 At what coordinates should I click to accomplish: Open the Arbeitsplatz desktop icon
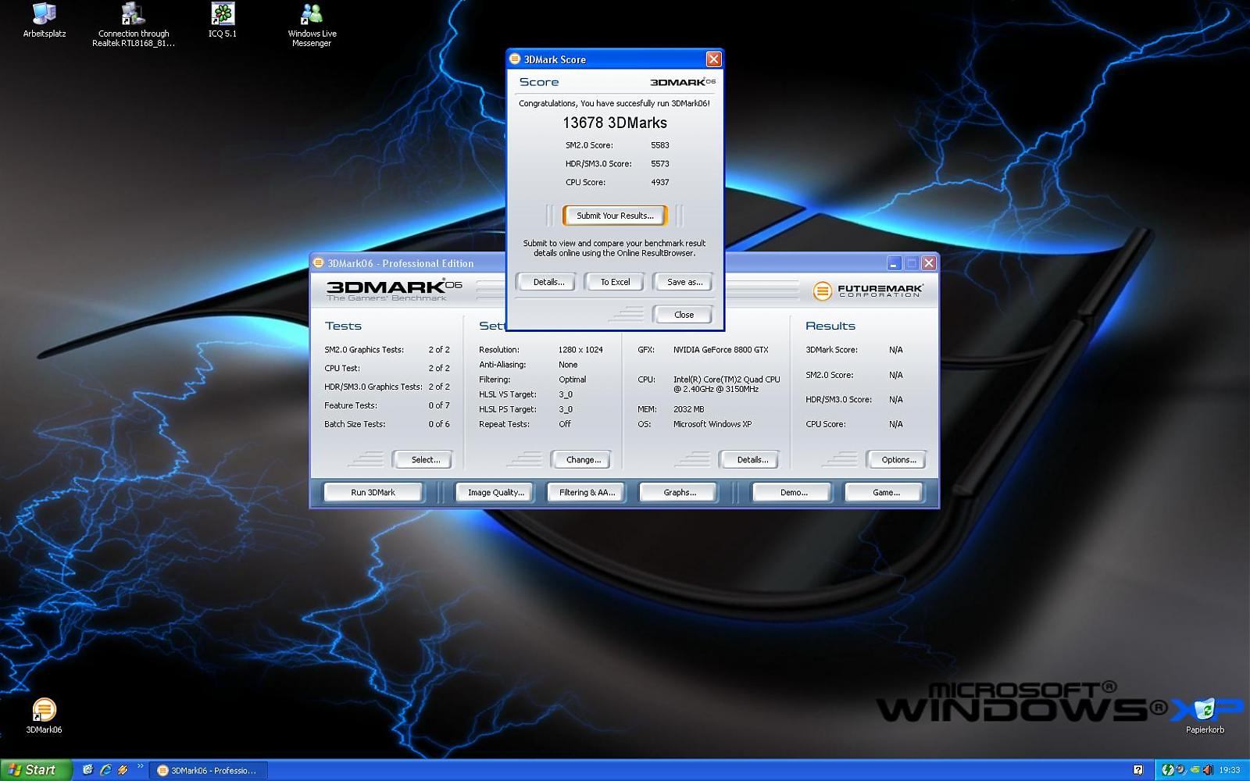pos(45,20)
